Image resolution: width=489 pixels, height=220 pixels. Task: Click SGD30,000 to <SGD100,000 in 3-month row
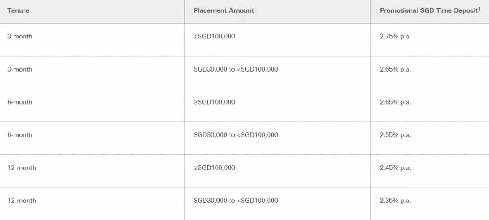coord(236,69)
